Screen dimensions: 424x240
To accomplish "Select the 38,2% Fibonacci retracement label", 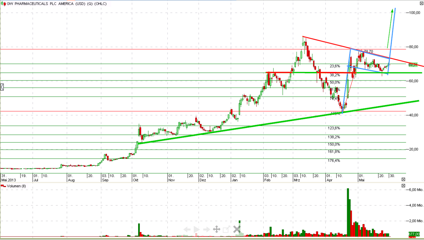I will (x=335, y=75).
